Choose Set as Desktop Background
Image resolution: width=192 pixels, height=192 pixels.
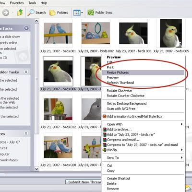point(143,104)
